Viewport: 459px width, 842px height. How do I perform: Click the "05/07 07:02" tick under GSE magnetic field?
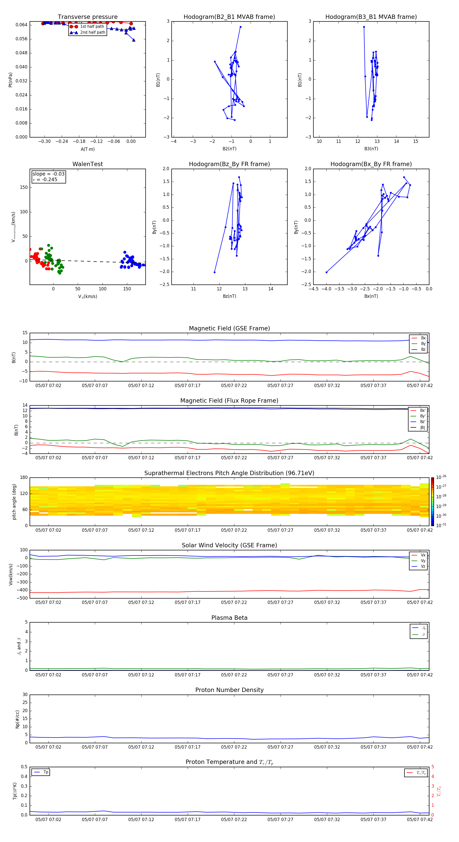48,385
